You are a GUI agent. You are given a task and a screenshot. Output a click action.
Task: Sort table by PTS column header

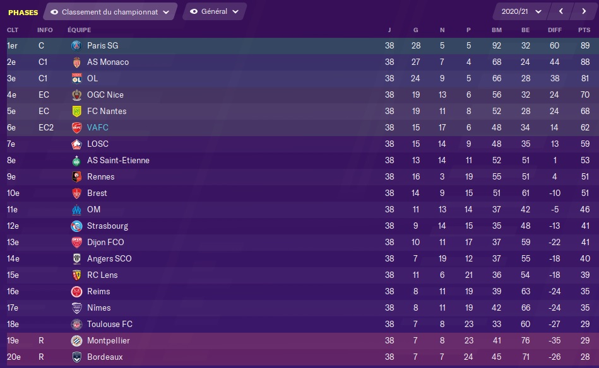click(584, 30)
